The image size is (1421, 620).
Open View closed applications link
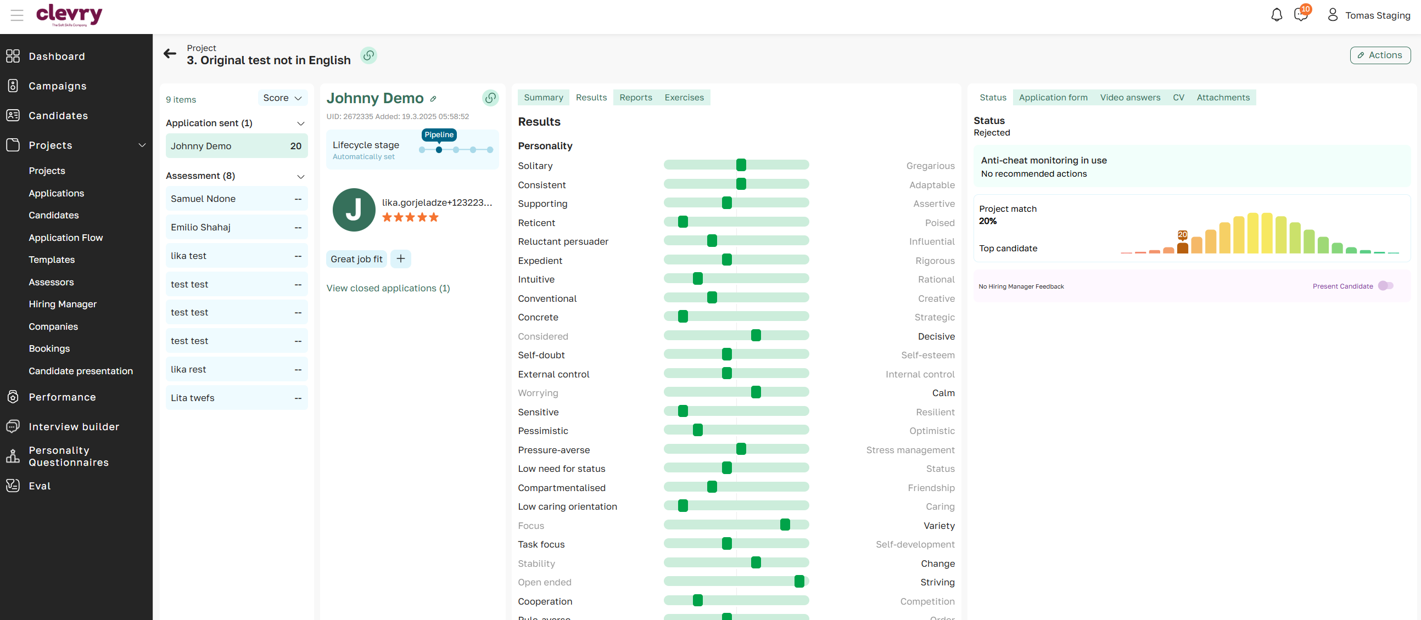click(x=388, y=288)
